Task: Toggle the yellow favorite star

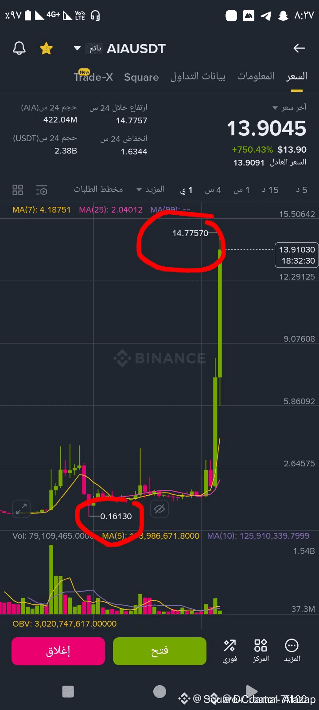Action: [x=46, y=48]
